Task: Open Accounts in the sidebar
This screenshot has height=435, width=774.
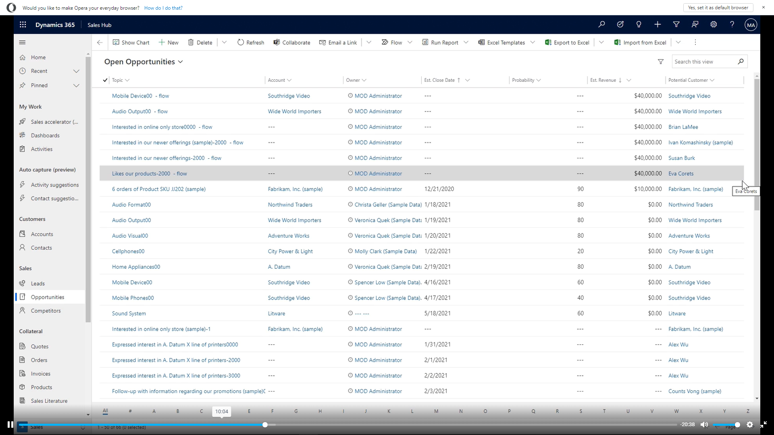Action: 42,234
